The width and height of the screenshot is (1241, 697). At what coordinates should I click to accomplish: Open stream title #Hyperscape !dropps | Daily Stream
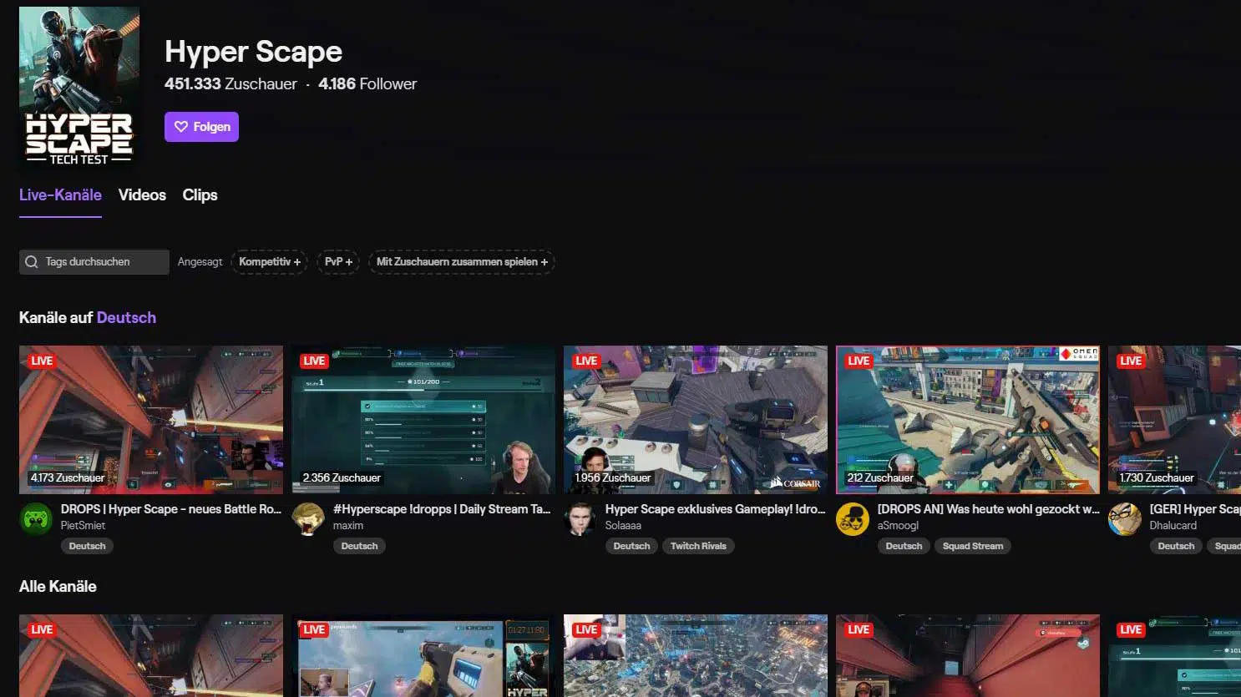(442, 508)
